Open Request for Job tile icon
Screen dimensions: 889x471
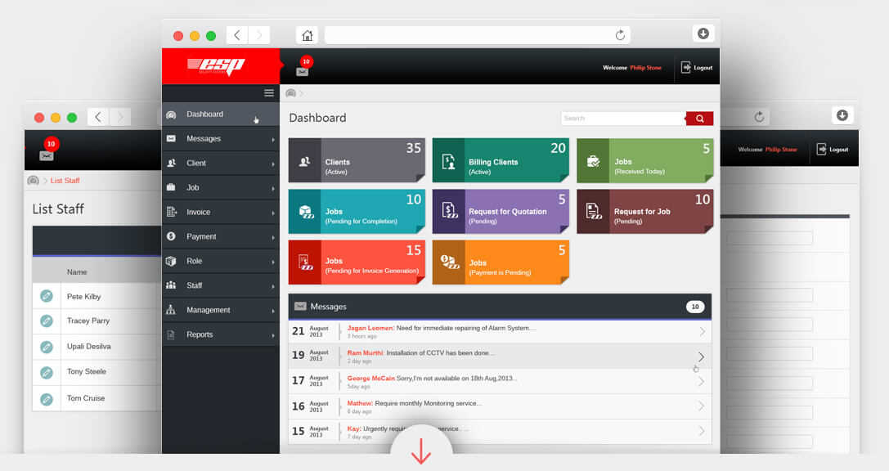pyautogui.click(x=594, y=211)
